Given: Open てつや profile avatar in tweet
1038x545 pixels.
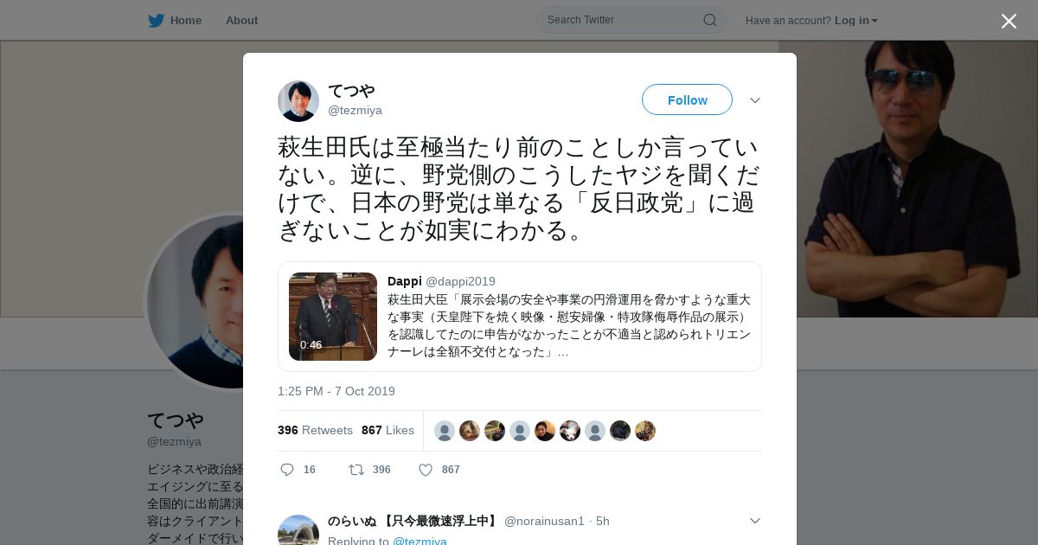Looking at the screenshot, I should [298, 101].
